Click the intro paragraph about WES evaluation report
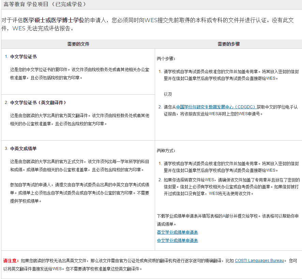 pyautogui.click(x=150, y=24)
